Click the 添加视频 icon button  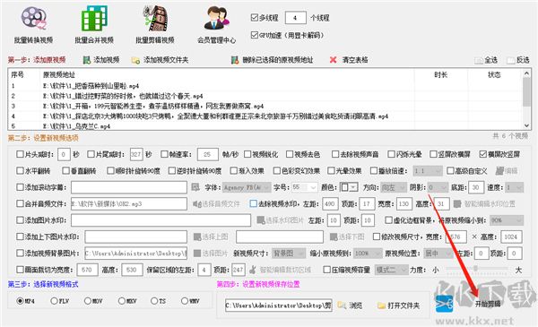[87, 60]
